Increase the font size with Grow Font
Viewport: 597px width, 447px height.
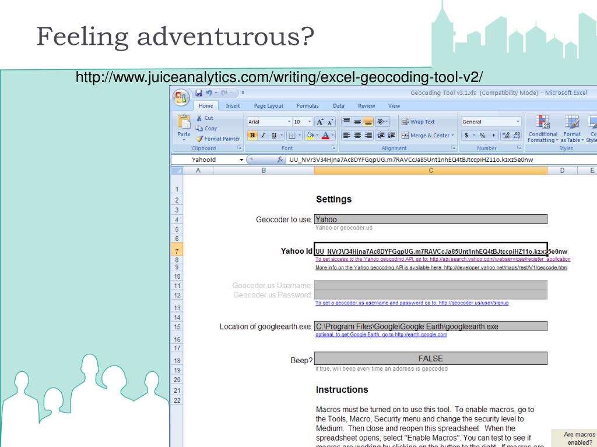pyautogui.click(x=320, y=122)
